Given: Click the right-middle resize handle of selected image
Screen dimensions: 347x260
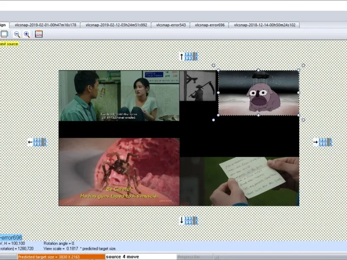Looking at the screenshot, I should (x=298, y=93).
